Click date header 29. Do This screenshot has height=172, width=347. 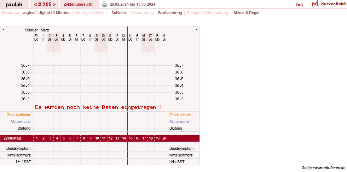click(x=36, y=37)
